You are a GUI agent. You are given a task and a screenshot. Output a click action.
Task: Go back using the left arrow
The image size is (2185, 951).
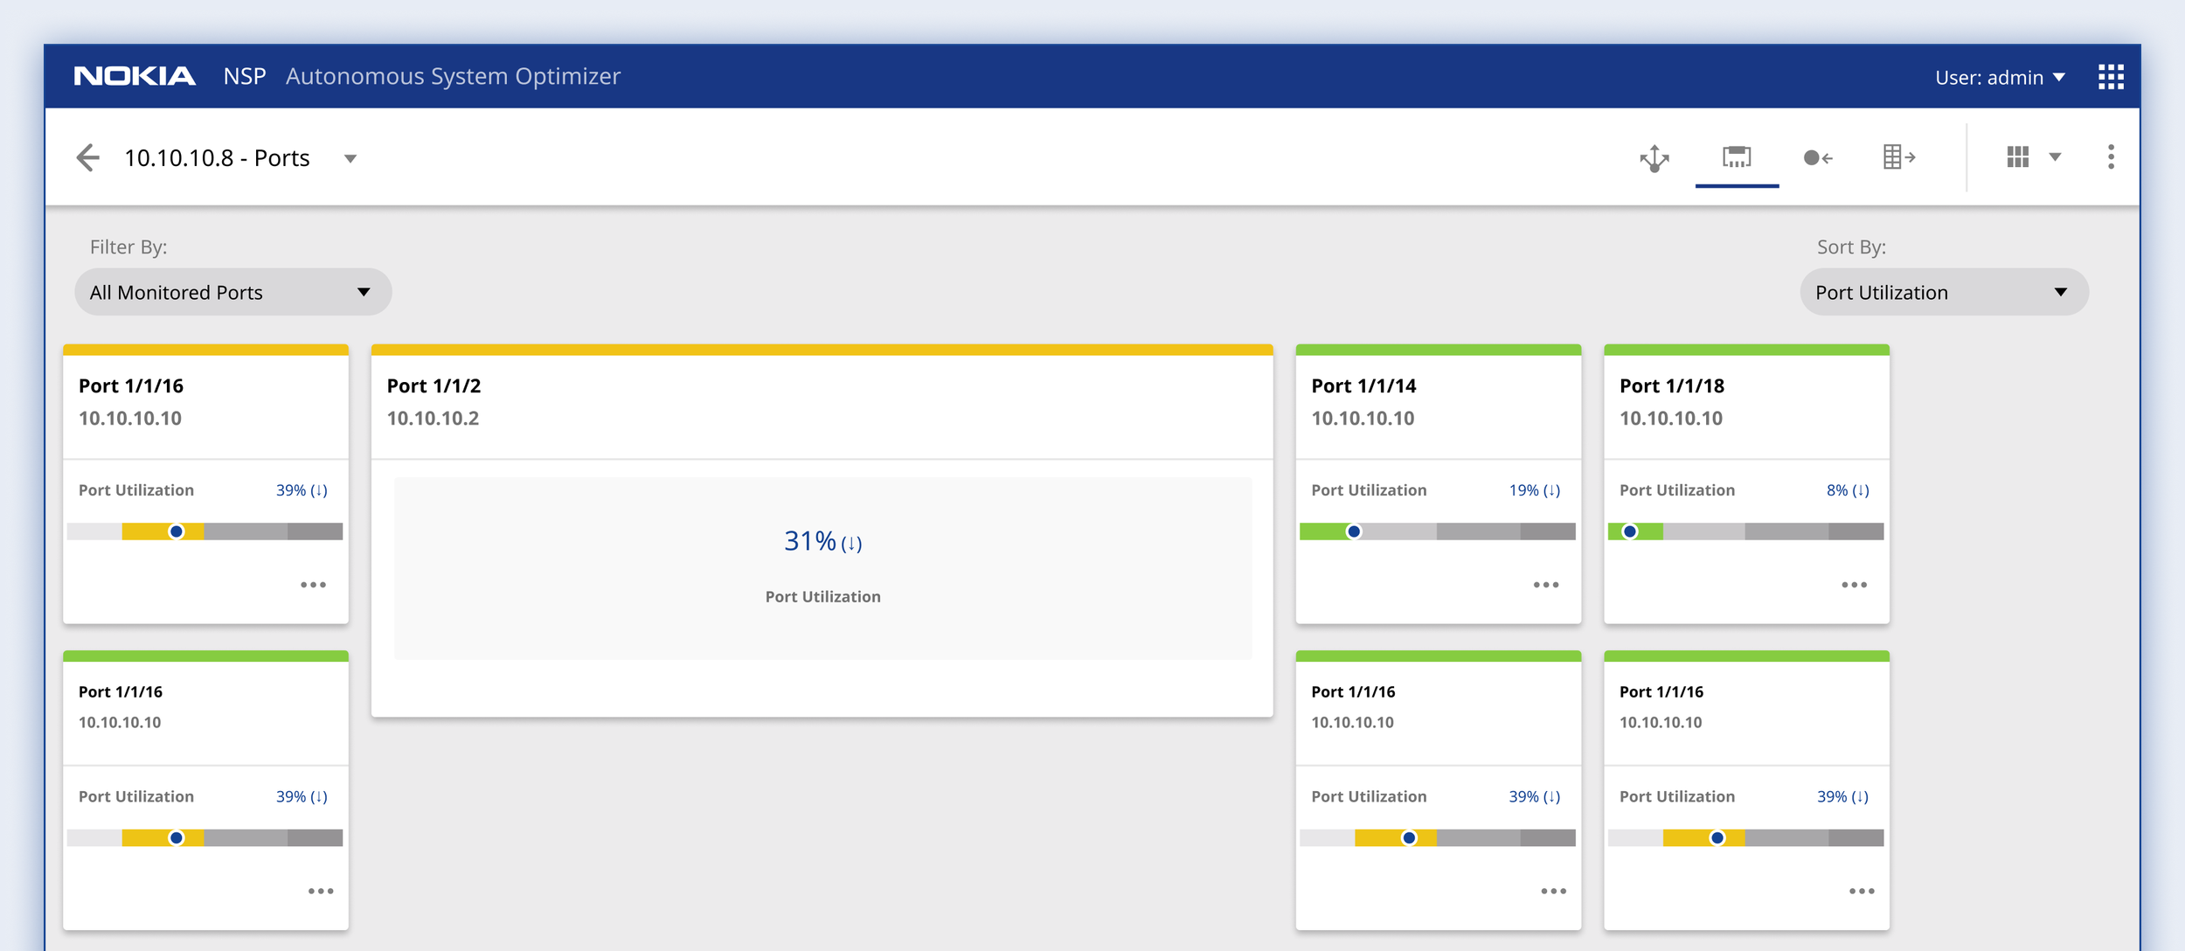click(x=87, y=157)
